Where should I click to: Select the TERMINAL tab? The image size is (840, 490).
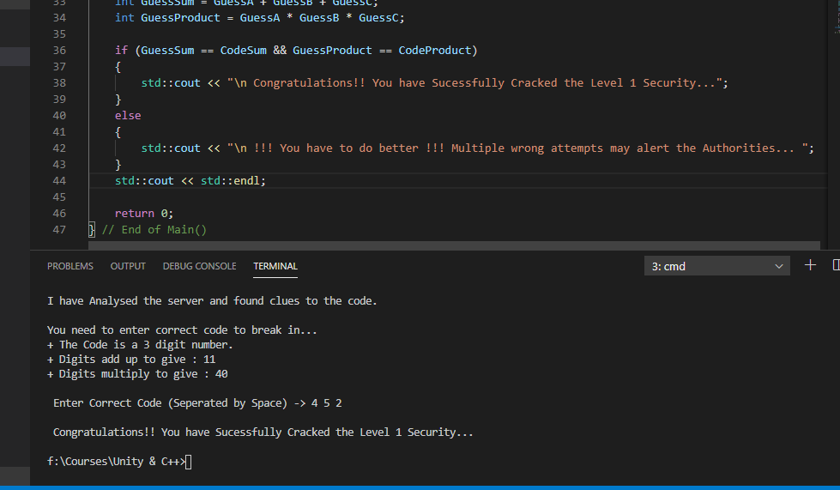tap(275, 266)
